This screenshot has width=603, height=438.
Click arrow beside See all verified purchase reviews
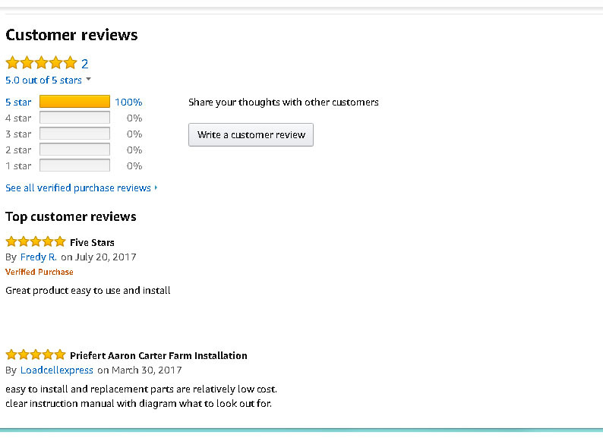tap(156, 187)
